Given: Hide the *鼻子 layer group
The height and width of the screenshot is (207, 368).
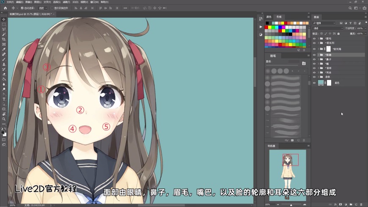Looking at the screenshot, I should [x=314, y=59].
